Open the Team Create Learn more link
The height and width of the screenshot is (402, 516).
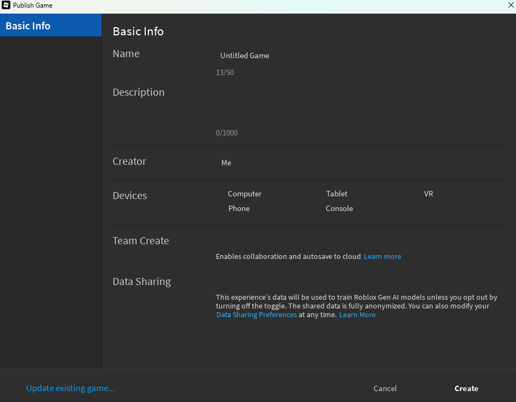[x=382, y=256]
